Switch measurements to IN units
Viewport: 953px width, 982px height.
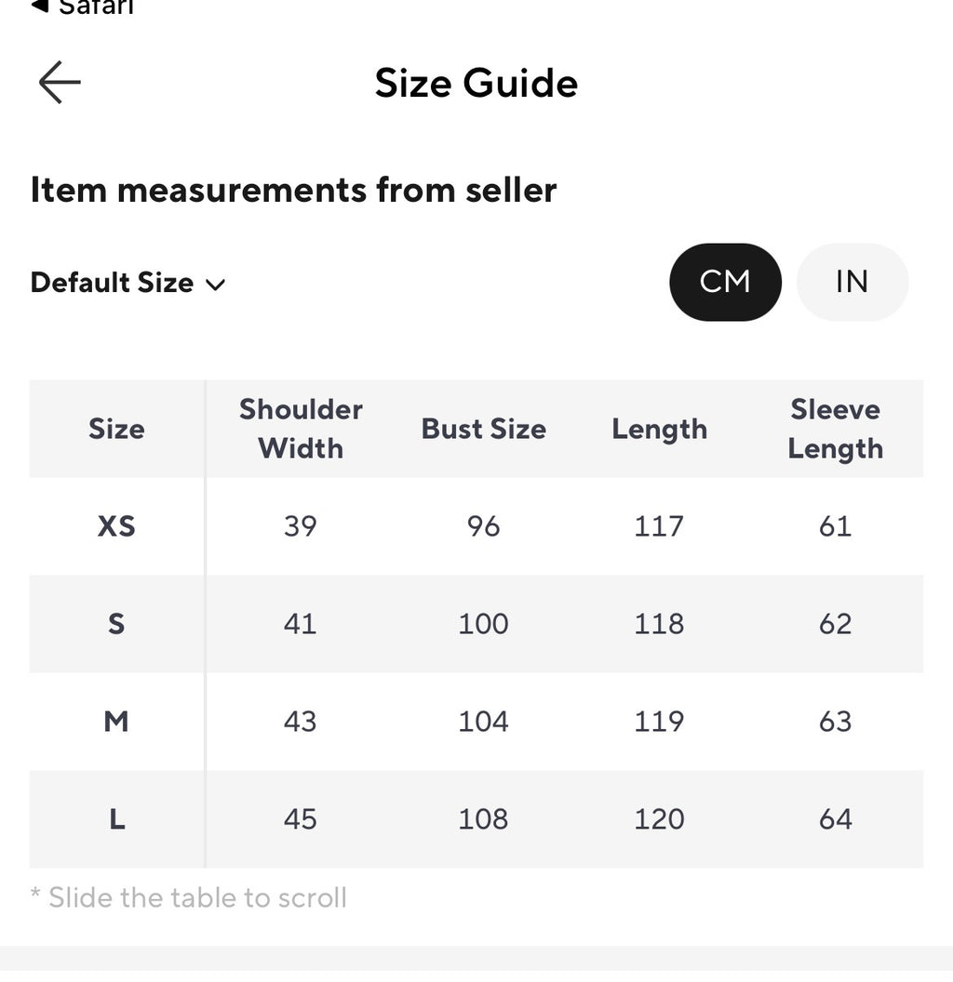click(852, 282)
